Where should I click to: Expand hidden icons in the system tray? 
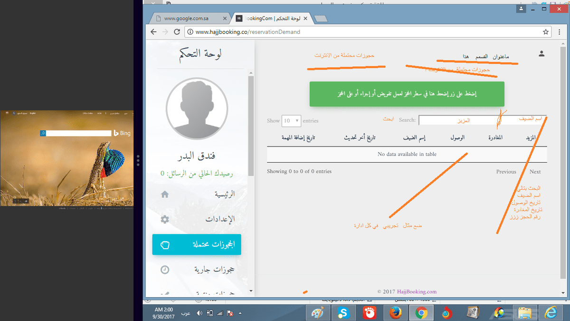tap(240, 313)
